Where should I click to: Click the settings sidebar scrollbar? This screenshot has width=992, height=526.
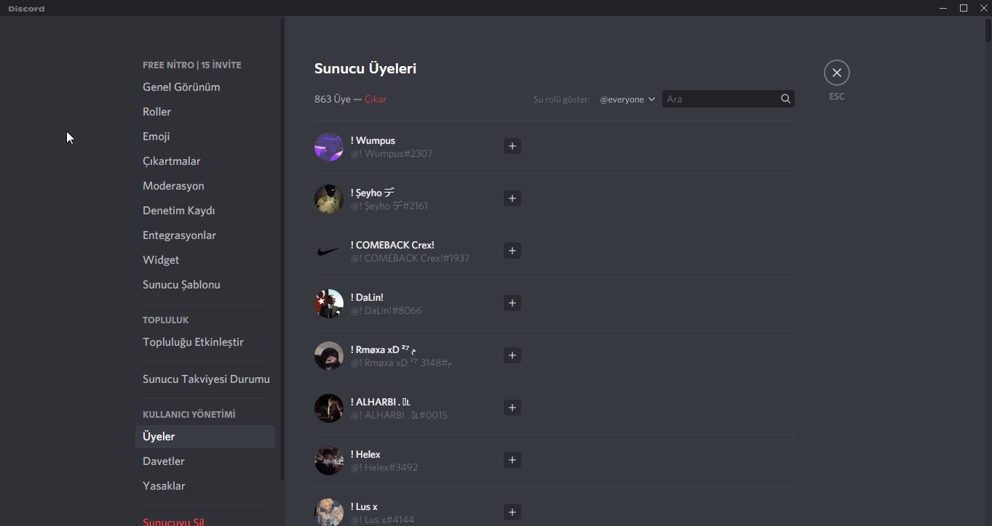[x=282, y=249]
